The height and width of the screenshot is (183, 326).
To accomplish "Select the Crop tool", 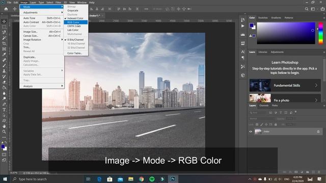I will [4, 44].
